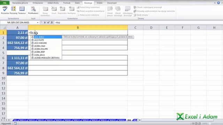
Task: Click cell A2 with 97,00 zł
Action: pyautogui.click(x=17, y=38)
